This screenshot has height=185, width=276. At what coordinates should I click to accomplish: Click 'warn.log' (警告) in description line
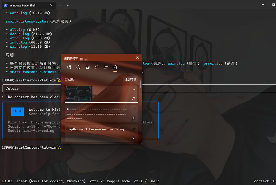click(176, 64)
